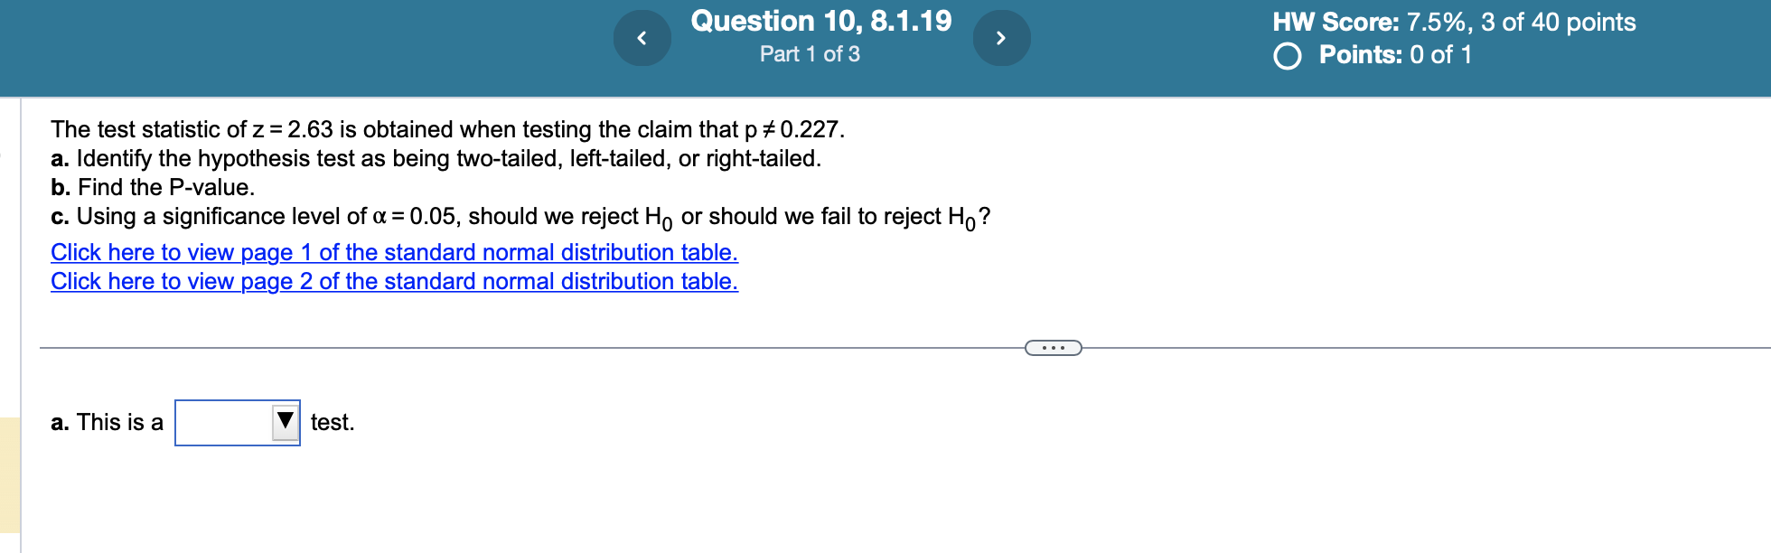Click the three-dot expander between question and answer sections
This screenshot has width=1771, height=553.
point(1054,347)
